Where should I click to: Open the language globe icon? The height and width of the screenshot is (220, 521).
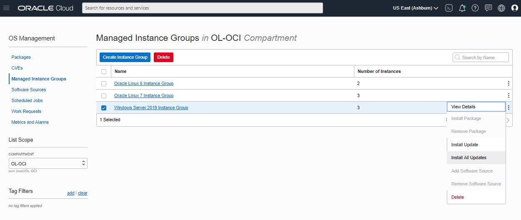501,8
